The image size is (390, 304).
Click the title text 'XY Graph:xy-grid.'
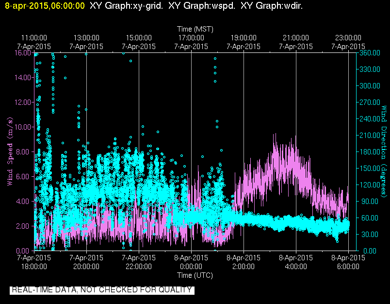click(x=126, y=5)
